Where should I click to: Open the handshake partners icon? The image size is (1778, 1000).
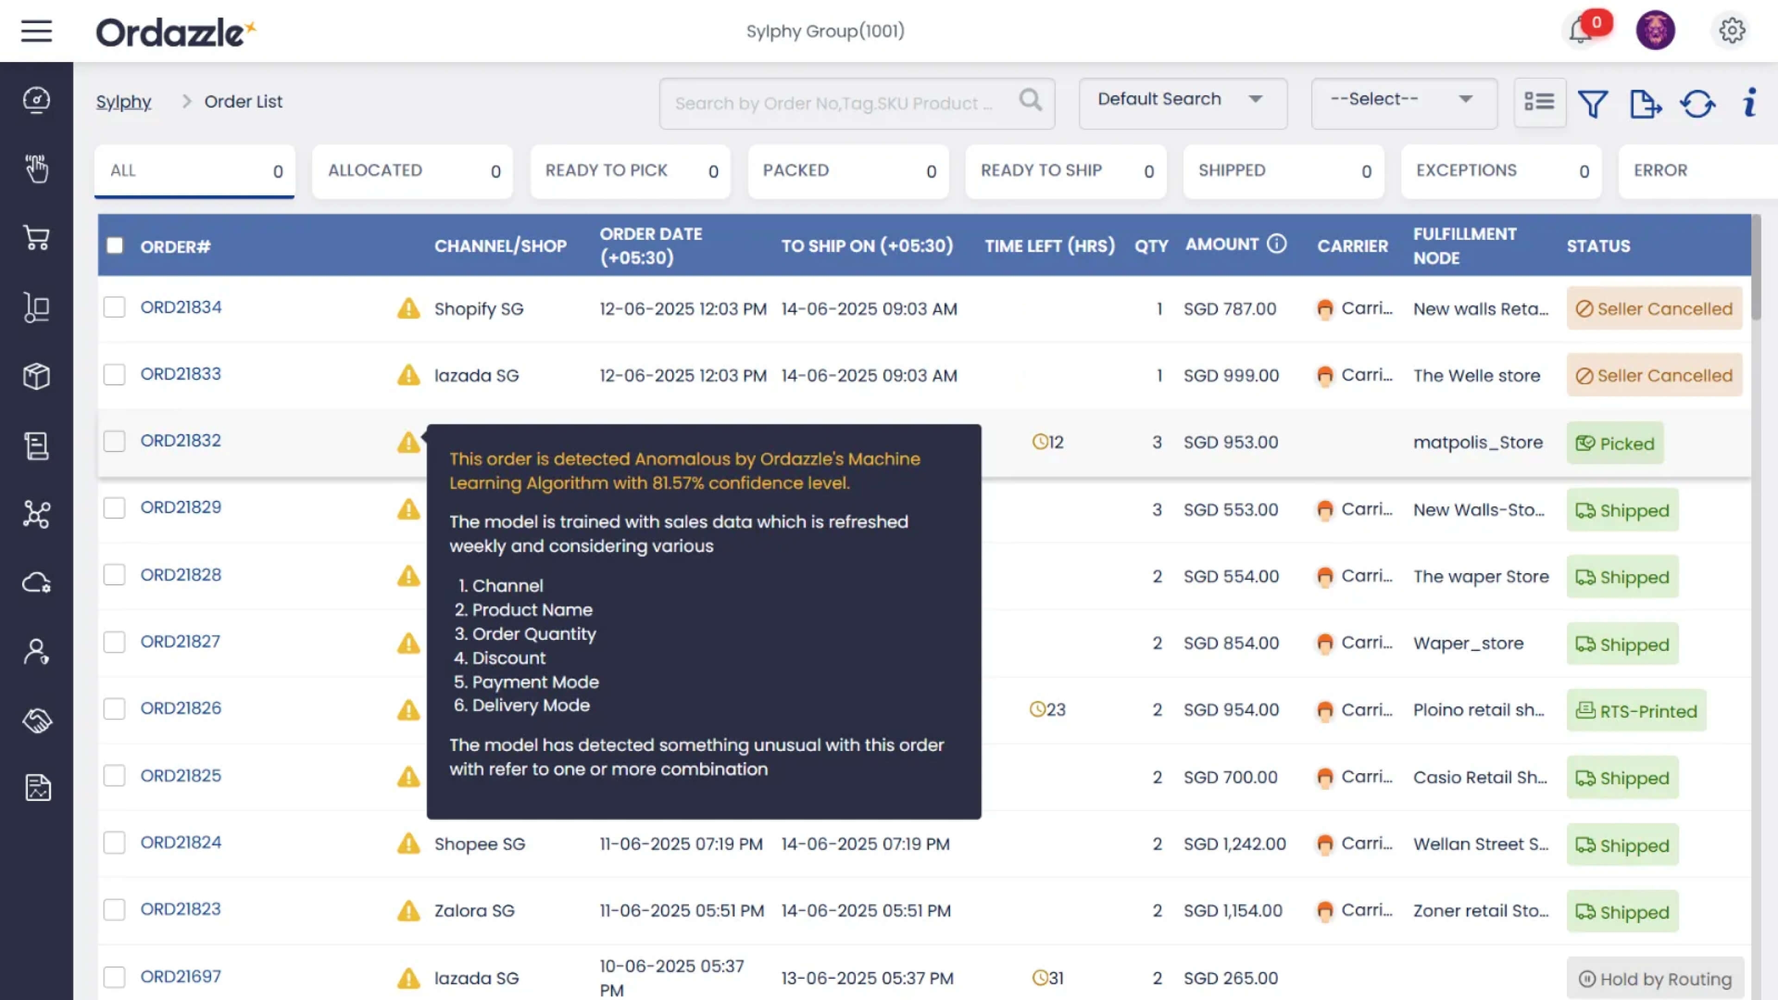[x=37, y=720]
